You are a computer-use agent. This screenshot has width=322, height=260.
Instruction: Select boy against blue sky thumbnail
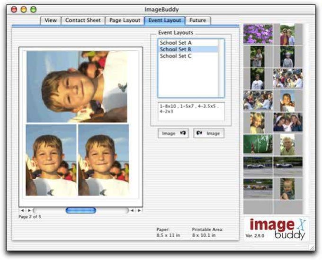[287, 101]
